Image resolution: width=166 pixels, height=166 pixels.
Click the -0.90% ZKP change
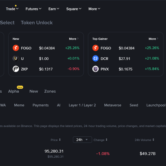[73, 69]
